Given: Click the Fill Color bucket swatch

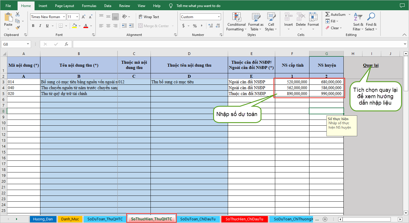Looking at the screenshot, I should pos(74,26).
